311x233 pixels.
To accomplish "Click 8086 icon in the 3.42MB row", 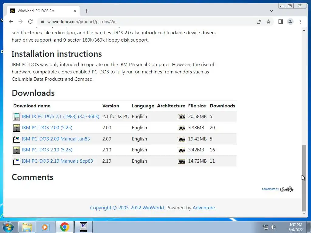I will (182, 150).
